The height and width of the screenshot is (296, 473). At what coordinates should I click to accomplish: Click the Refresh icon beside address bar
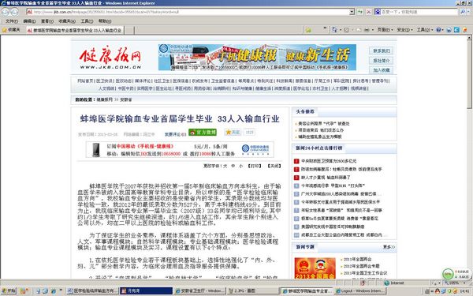pyautogui.click(x=360, y=12)
